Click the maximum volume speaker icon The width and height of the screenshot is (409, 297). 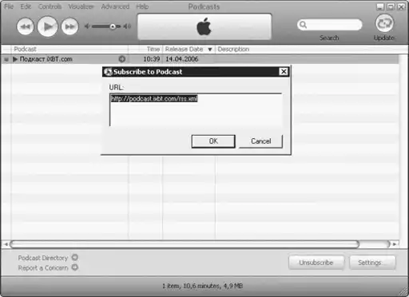click(127, 26)
